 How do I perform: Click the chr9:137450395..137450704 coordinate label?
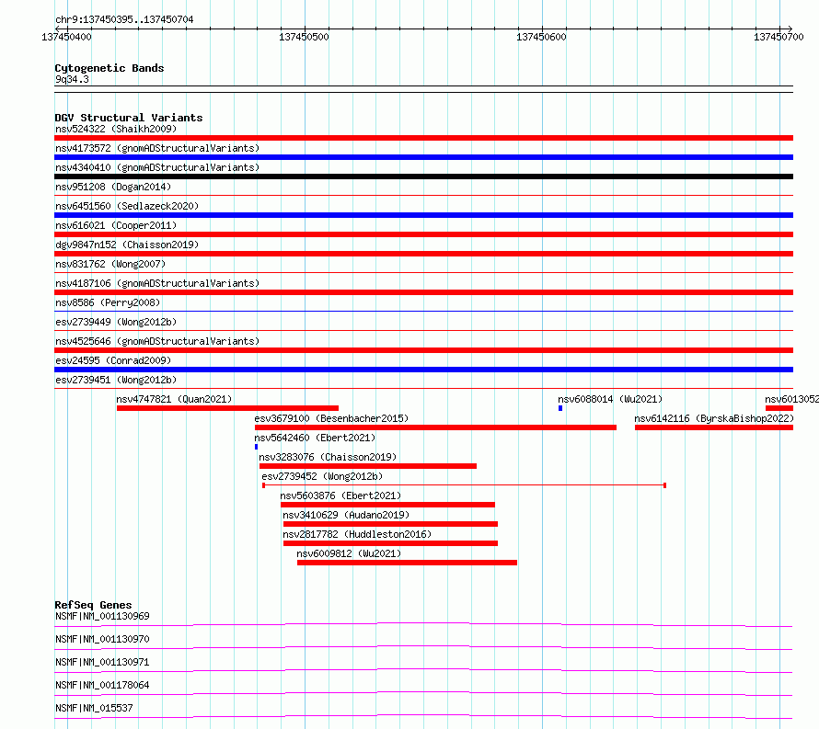tap(124, 20)
